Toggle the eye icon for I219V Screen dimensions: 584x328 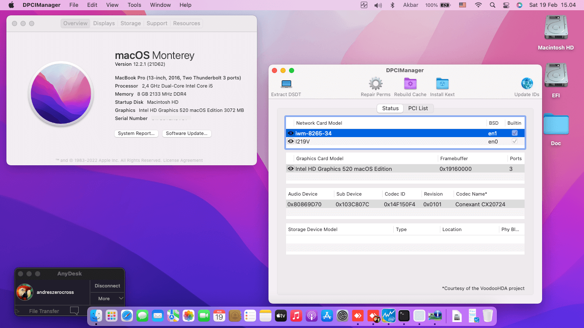[291, 141]
